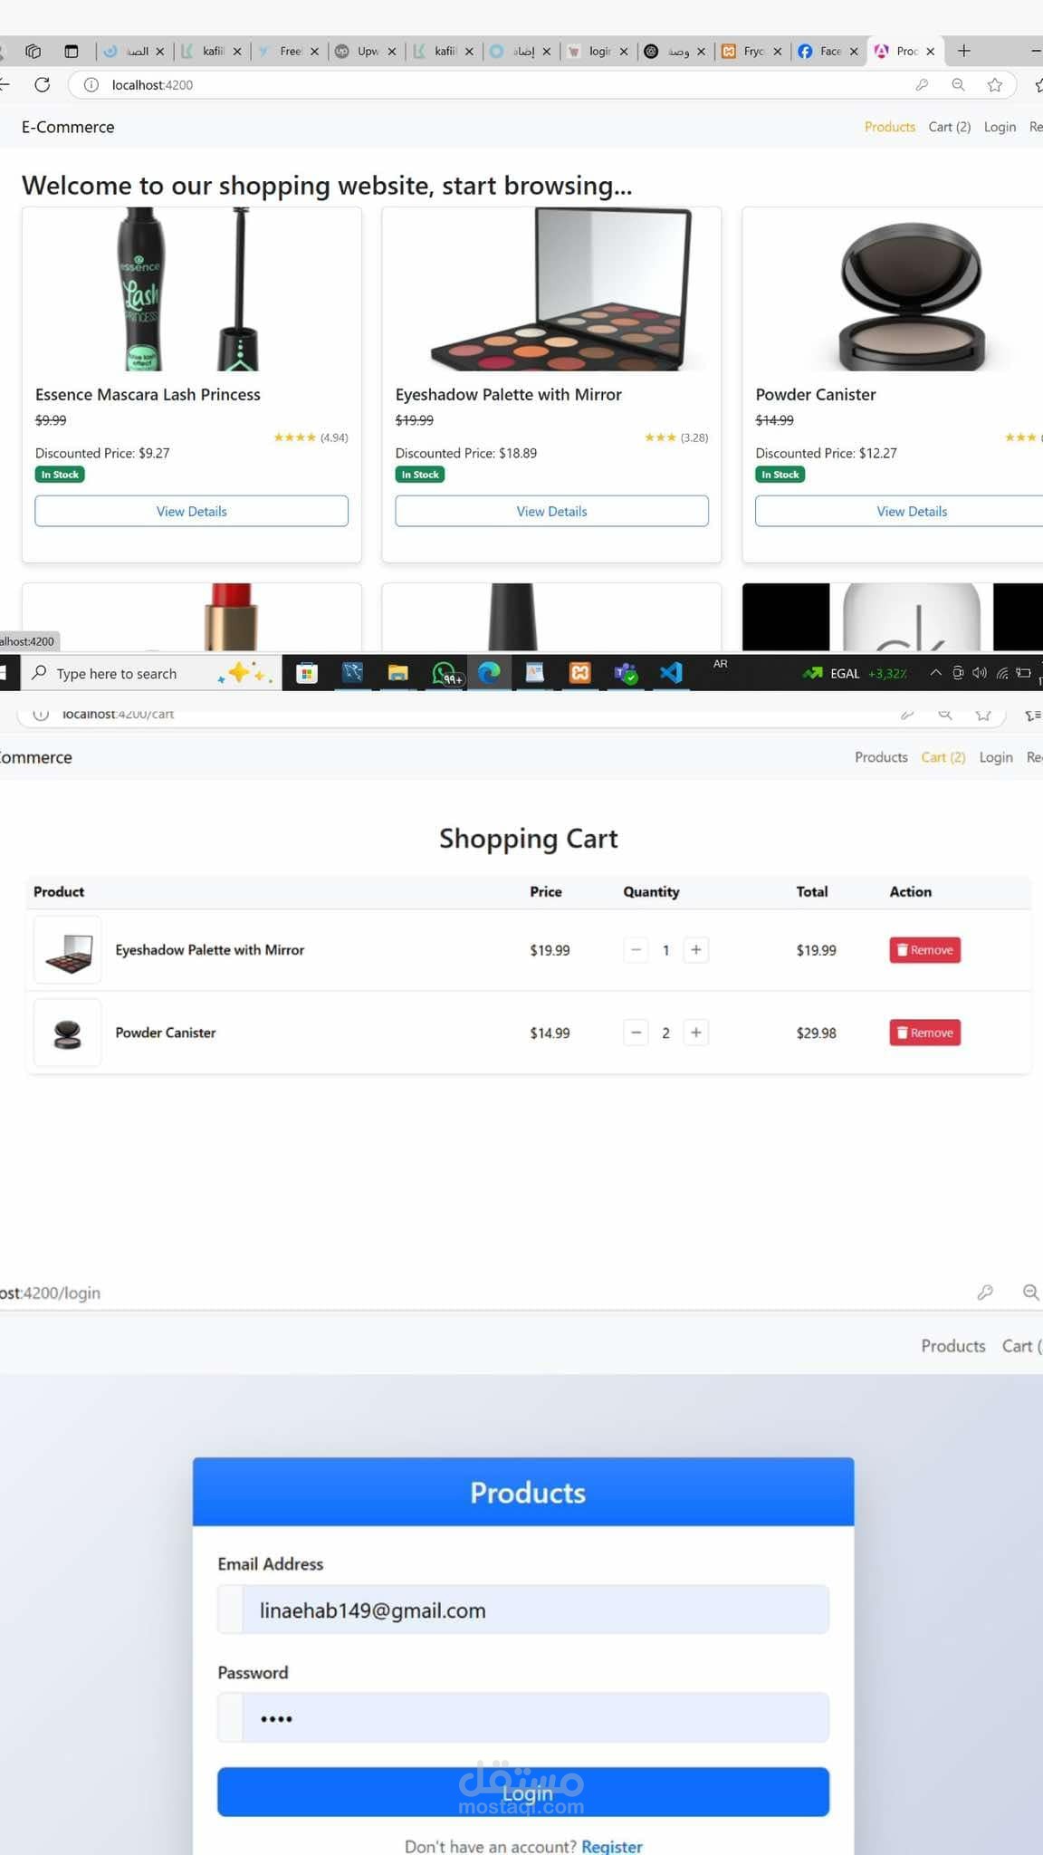The width and height of the screenshot is (1043, 1855).
Task: View details of Essence Mascara Lash Princess
Action: click(x=191, y=511)
